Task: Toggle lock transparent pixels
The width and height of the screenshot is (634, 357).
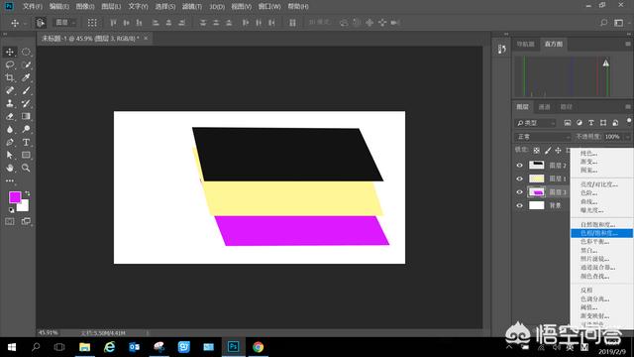Action: [537, 150]
